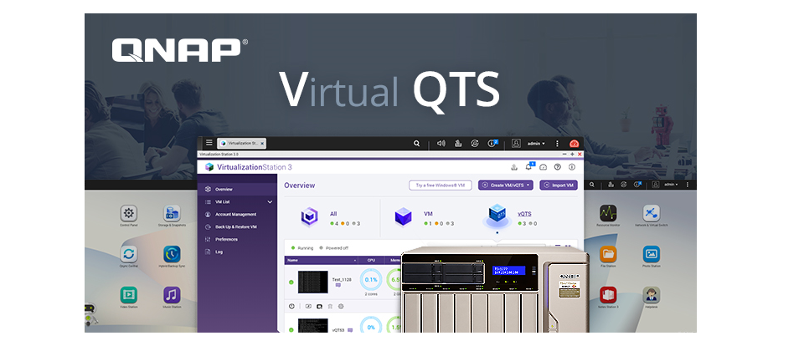Open settings gear for Test_1128
This screenshot has width=804, height=351.
point(341,307)
